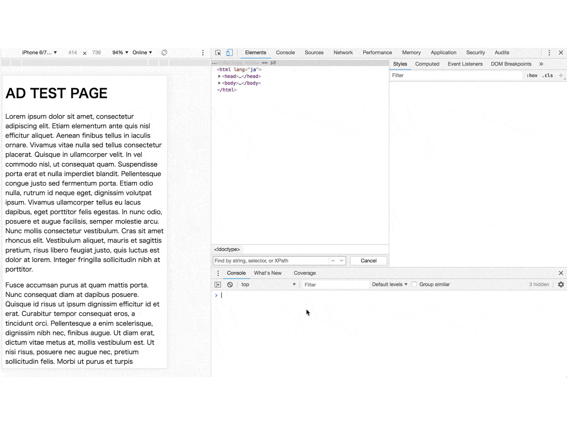Expand the body element node
The image size is (567, 425).
219,83
